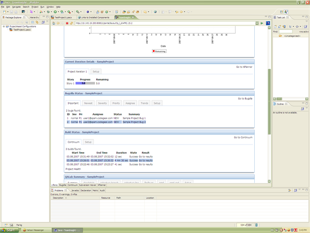Click Go to Continuum link
The height and width of the screenshot is (233, 310).
(x=243, y=137)
